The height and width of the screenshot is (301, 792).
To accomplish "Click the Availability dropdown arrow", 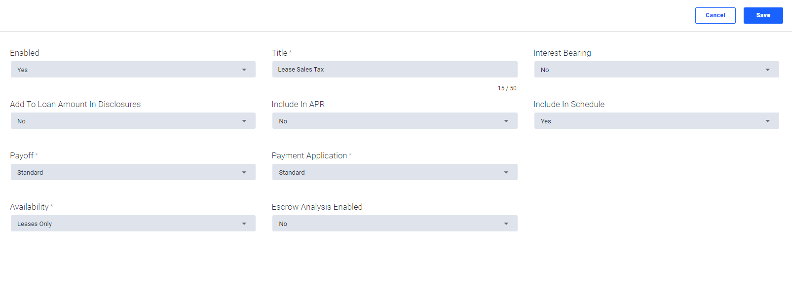I will click(244, 224).
